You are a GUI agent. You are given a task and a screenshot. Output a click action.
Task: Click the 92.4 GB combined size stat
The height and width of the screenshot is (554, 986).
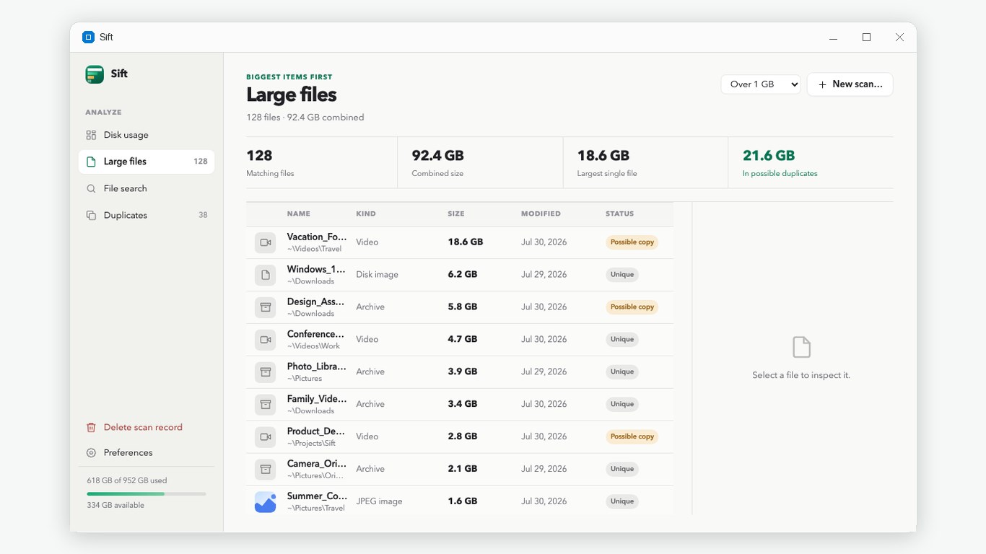click(x=480, y=162)
